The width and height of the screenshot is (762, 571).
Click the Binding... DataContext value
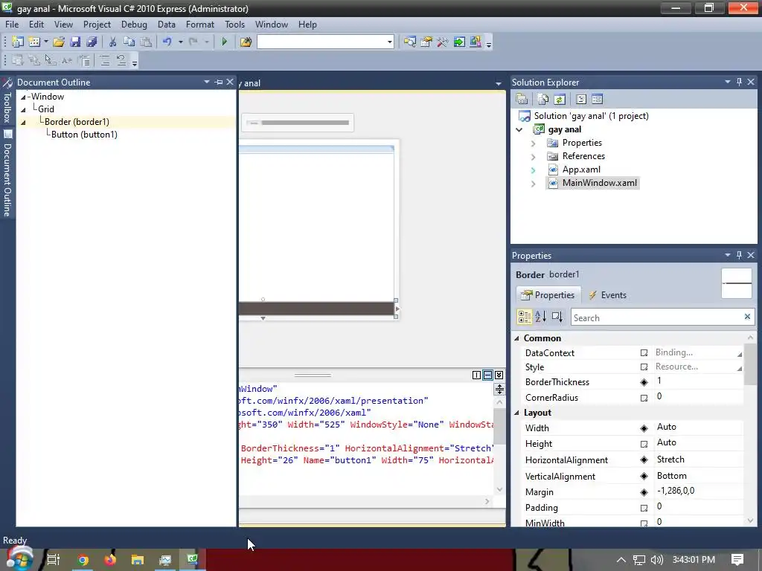(x=673, y=352)
